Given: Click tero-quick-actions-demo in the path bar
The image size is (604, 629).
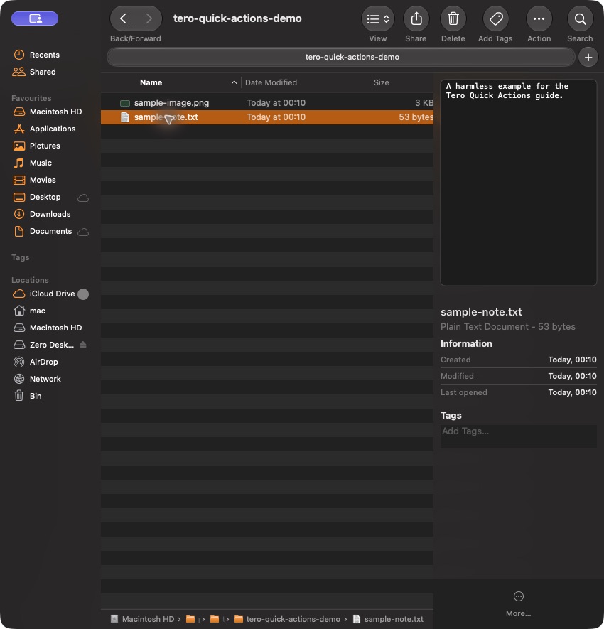Looking at the screenshot, I should click(287, 619).
